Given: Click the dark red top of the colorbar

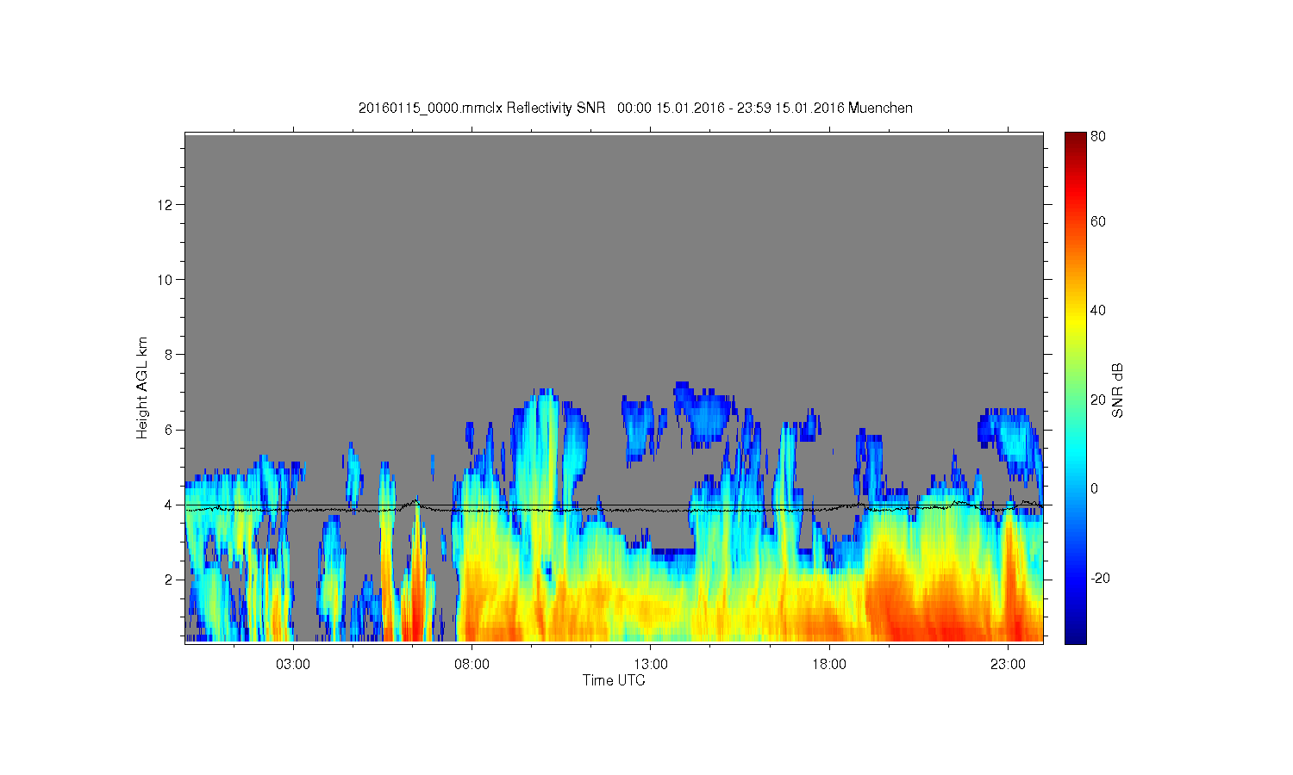Looking at the screenshot, I should (x=1075, y=139).
